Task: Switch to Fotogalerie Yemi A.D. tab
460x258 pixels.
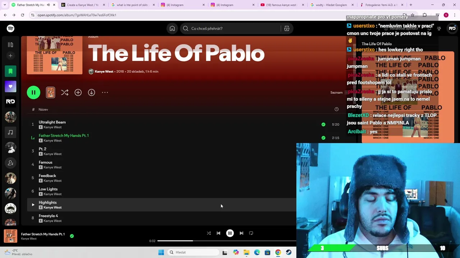Action: (381, 5)
